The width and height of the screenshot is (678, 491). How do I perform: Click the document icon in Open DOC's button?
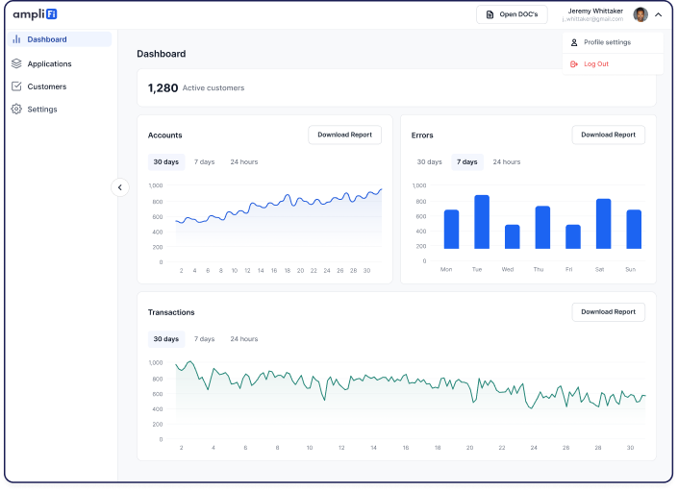[490, 14]
